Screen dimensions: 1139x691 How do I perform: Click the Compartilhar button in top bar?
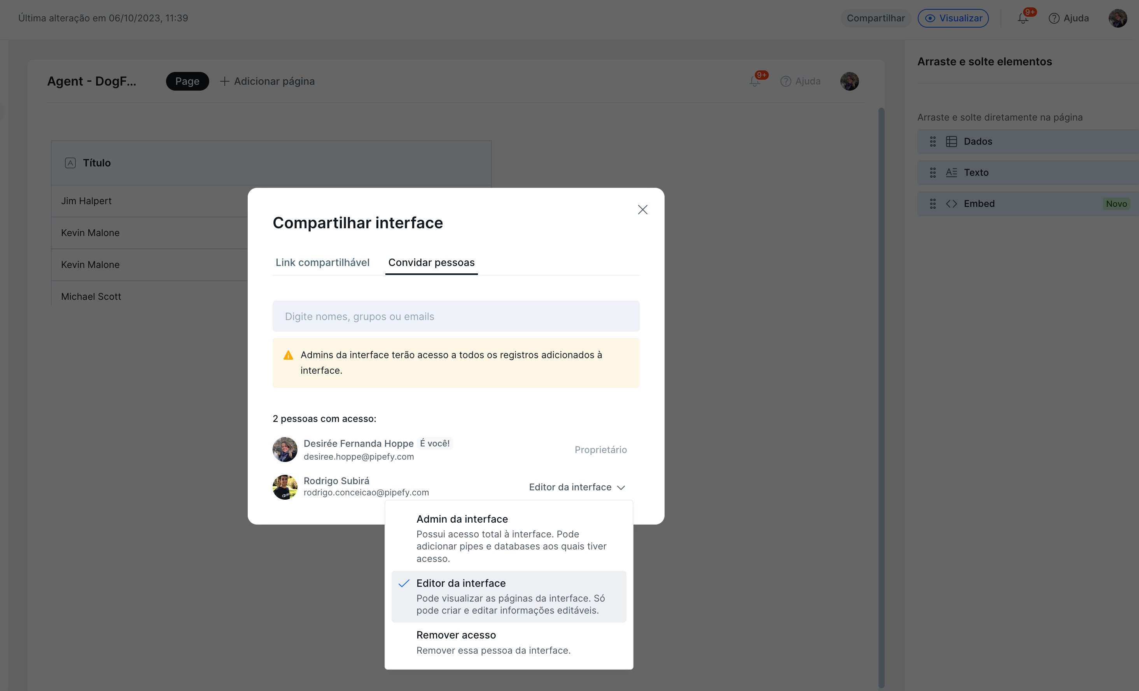pyautogui.click(x=875, y=18)
